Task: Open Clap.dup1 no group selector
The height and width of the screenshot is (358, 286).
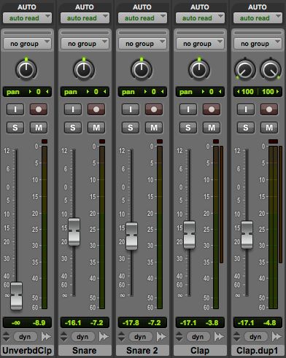Action: 258,44
